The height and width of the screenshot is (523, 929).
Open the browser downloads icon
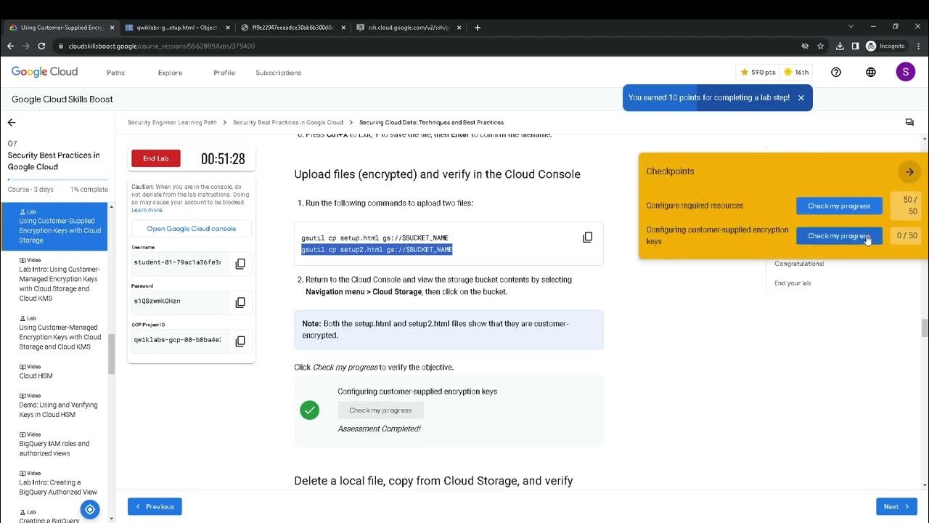[840, 46]
